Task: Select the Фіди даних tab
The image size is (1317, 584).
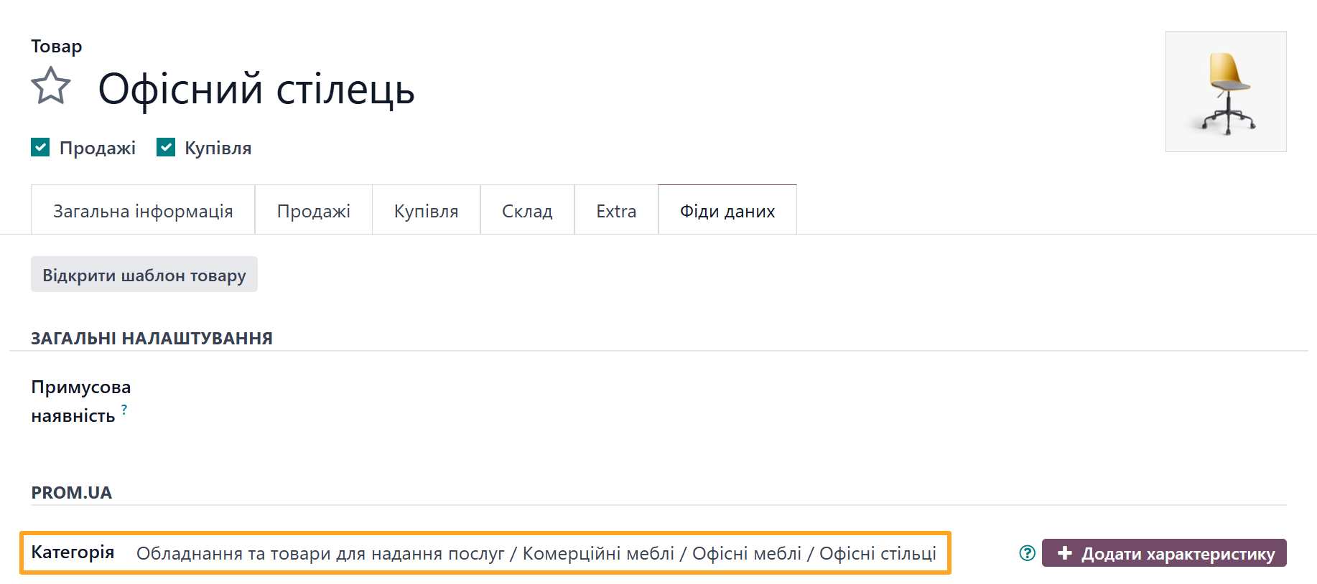Action: 727,211
